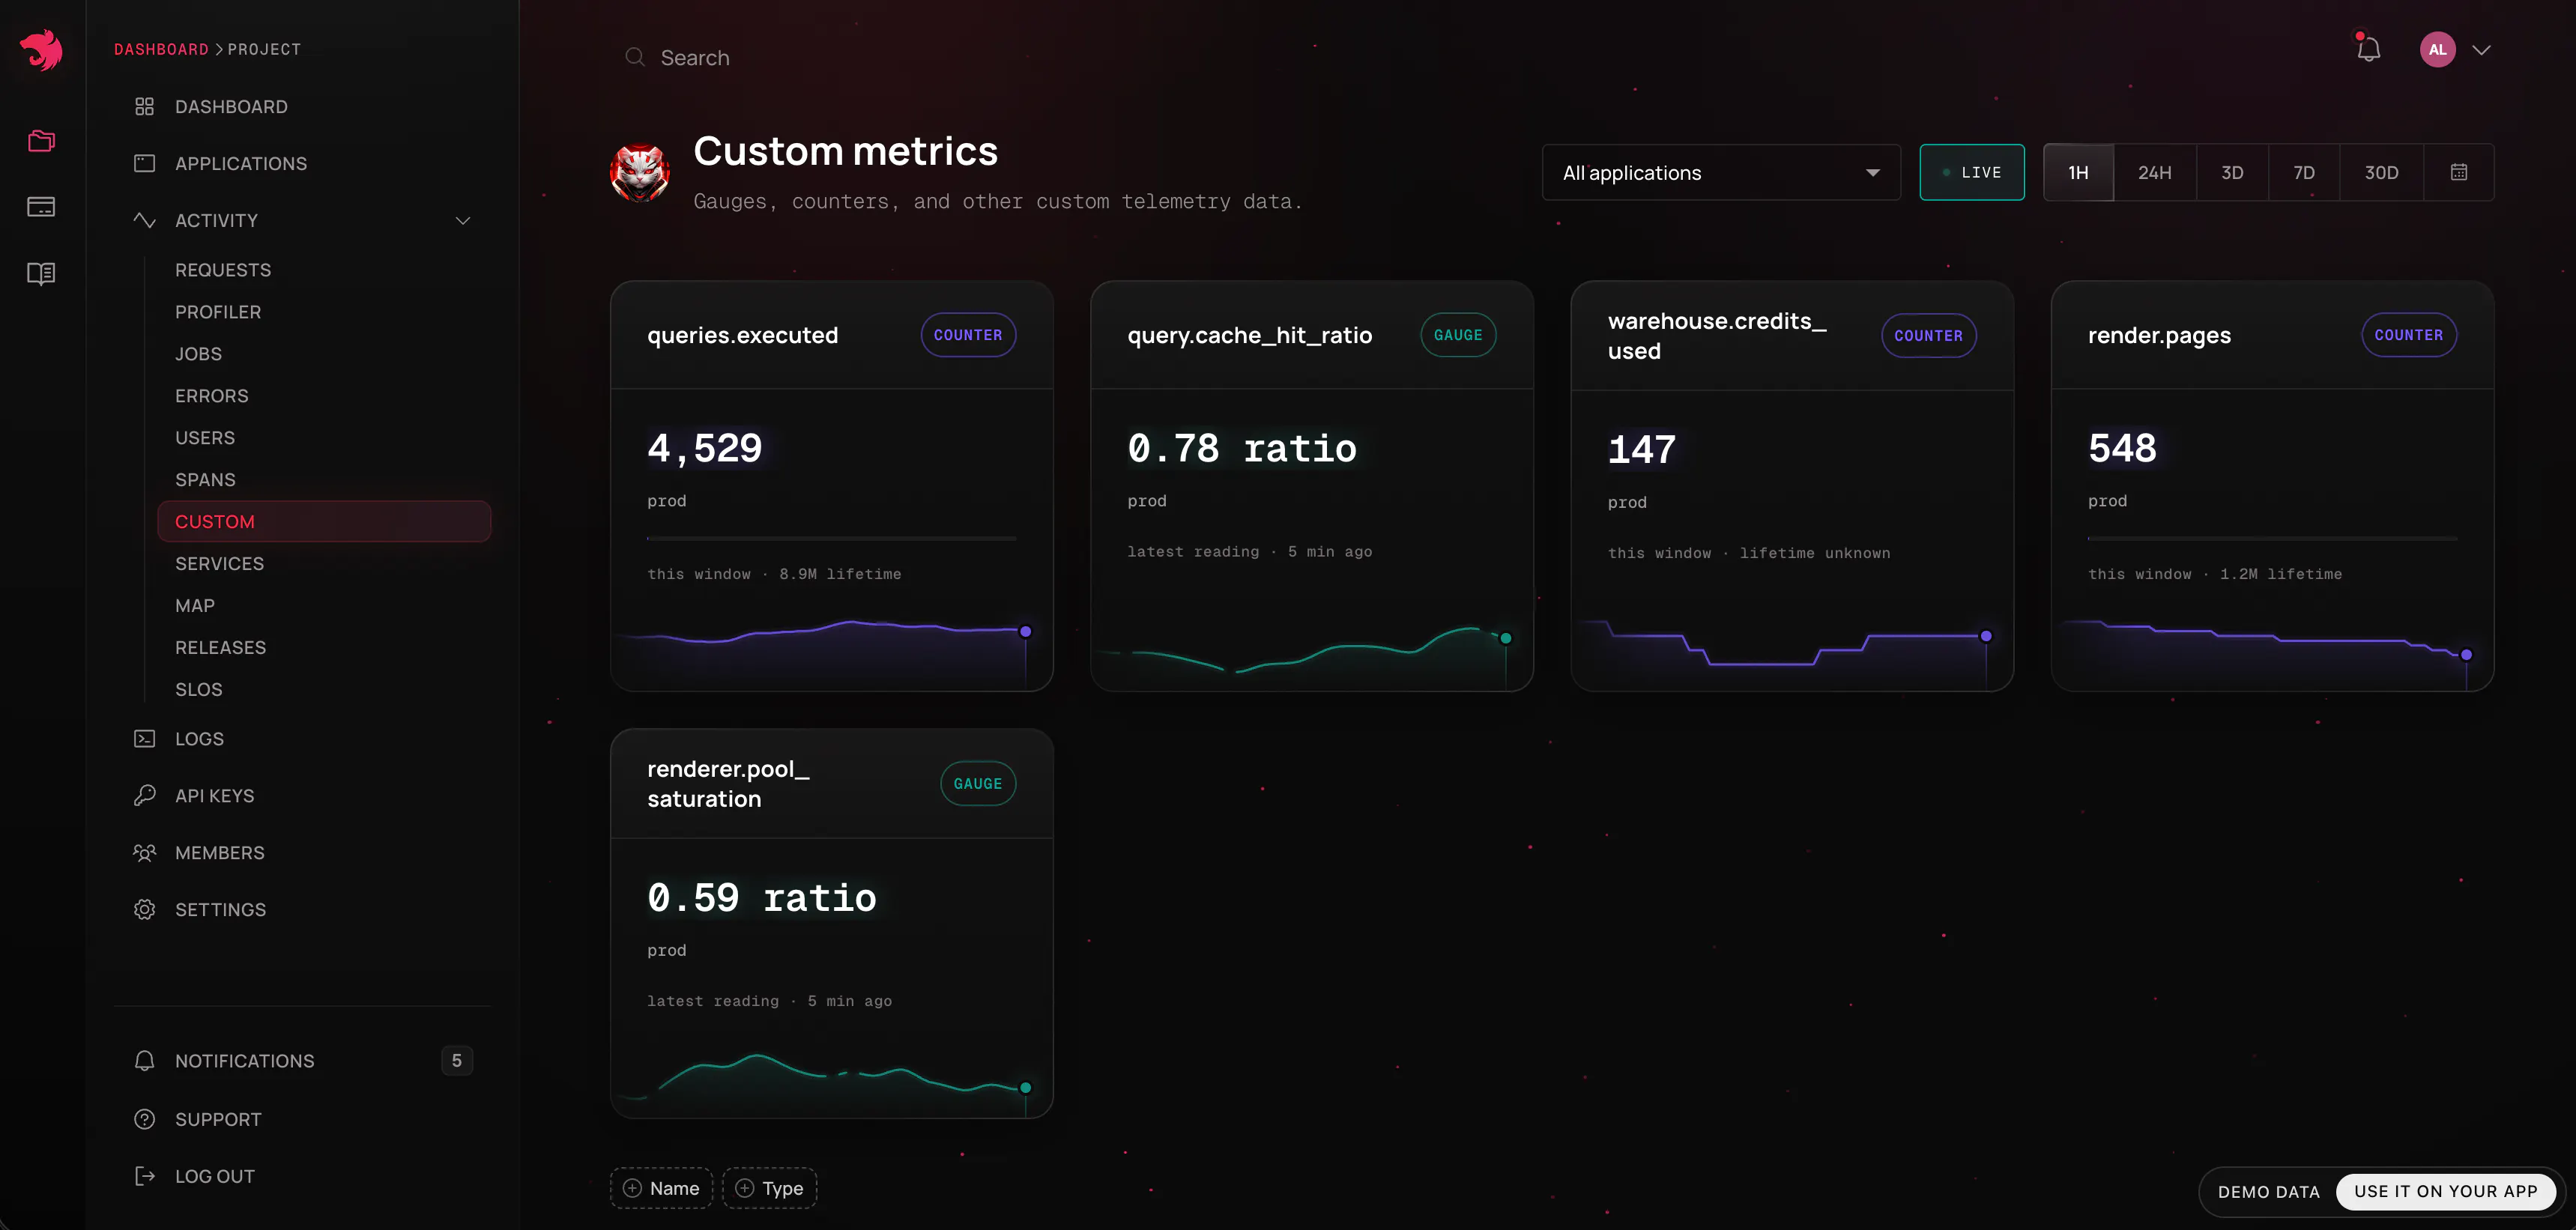Viewport: 2576px width, 1230px height.
Task: Open the query.cache_hit_ratio metric card
Action: 1312,486
